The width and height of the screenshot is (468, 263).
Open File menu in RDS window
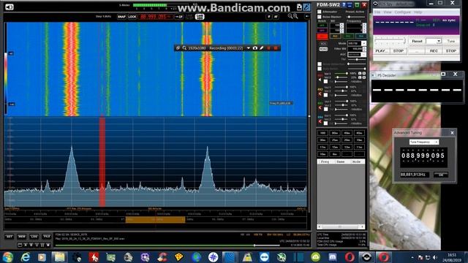(377, 12)
